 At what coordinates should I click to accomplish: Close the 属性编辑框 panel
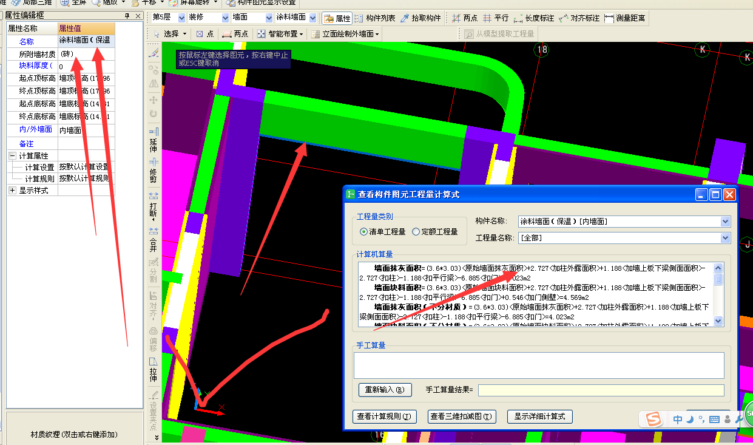click(x=138, y=15)
